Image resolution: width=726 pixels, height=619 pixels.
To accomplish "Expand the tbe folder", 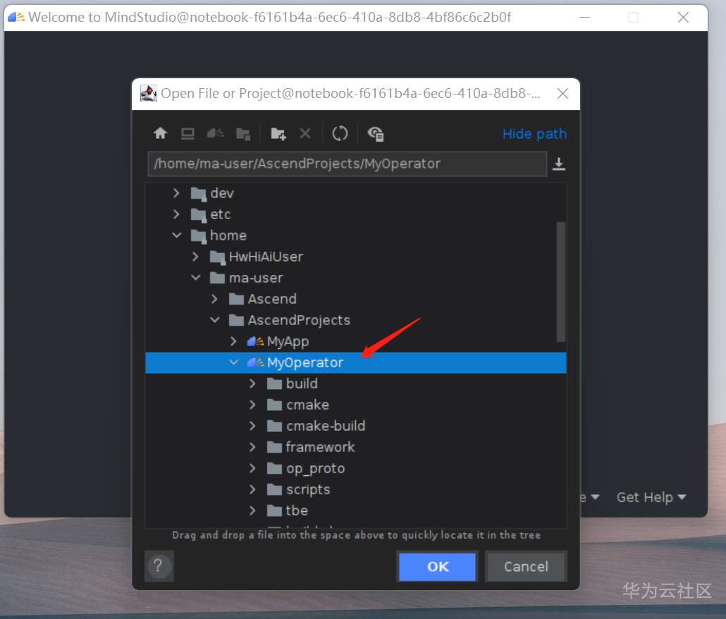I will click(252, 510).
